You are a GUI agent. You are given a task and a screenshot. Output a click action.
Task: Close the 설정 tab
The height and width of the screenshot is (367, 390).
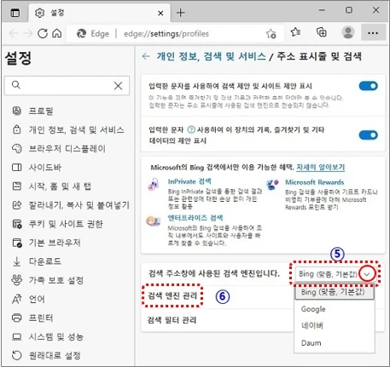tap(160, 13)
